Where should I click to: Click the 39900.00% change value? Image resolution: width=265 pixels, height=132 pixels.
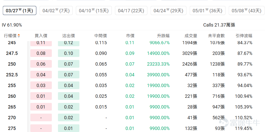pos(158,75)
